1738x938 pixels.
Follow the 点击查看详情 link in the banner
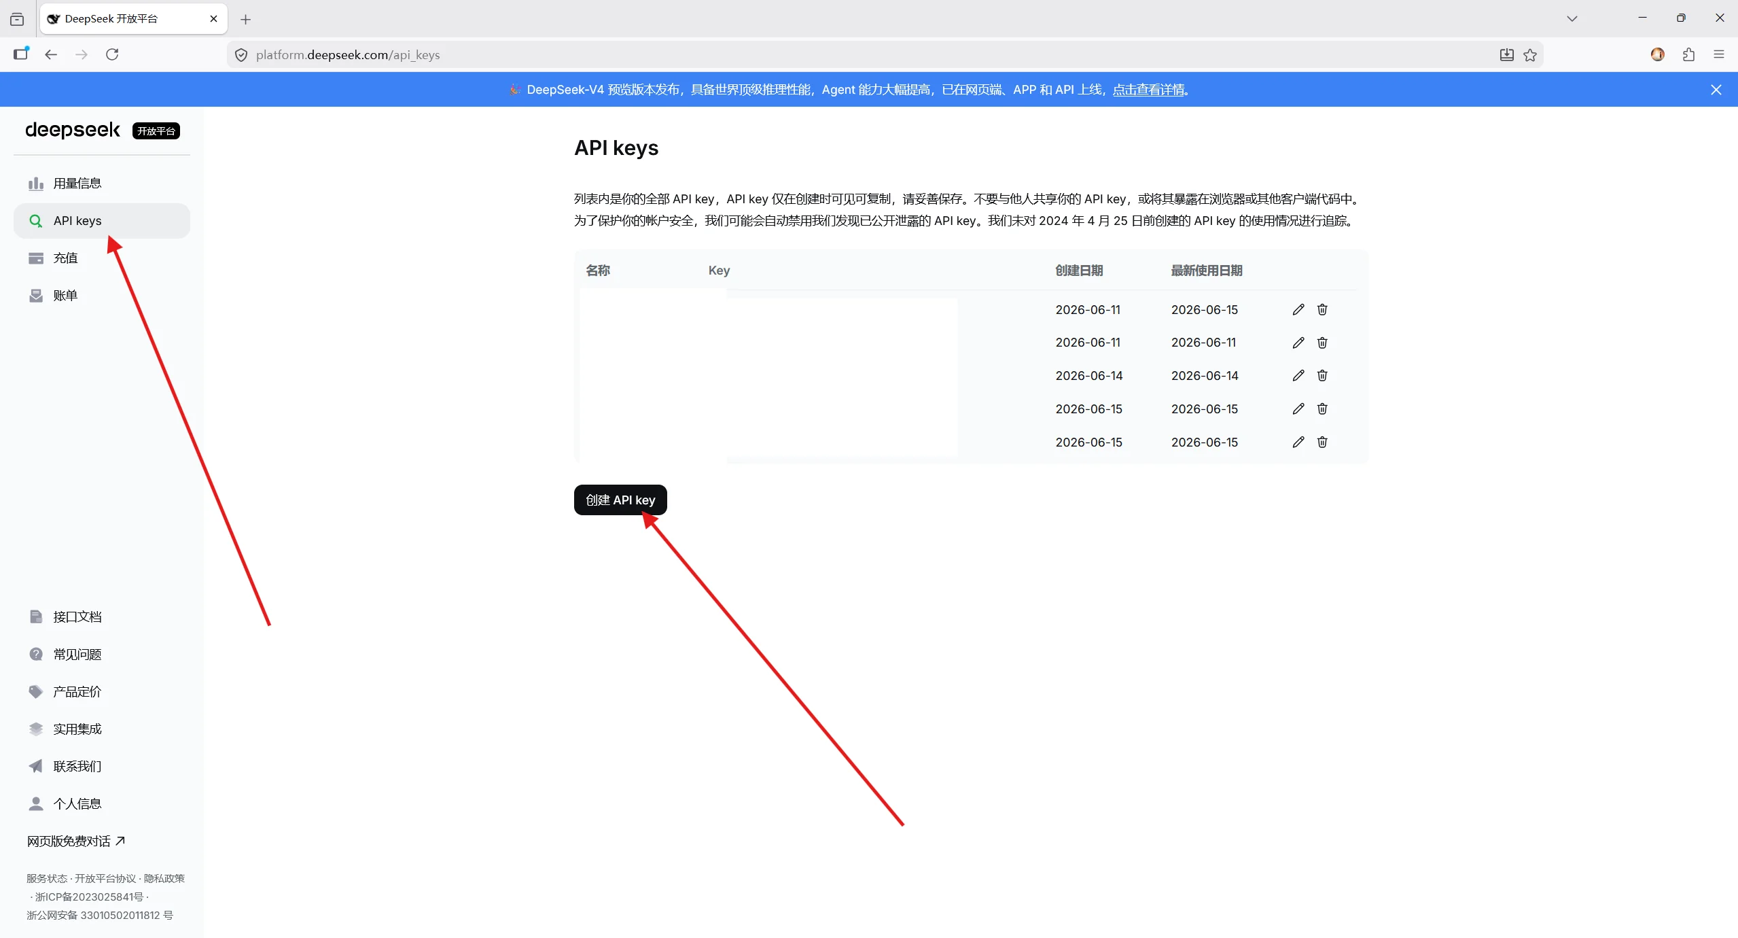tap(1148, 90)
